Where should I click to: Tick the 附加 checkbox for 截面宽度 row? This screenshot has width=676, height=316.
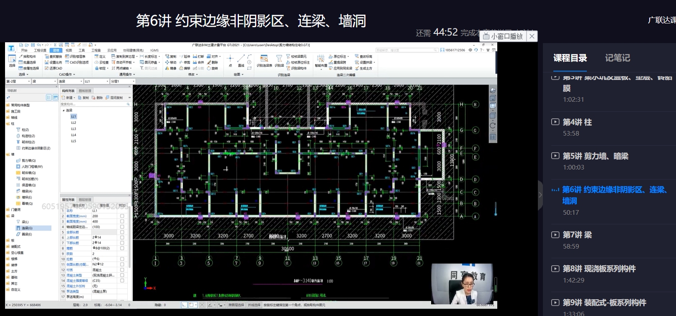click(x=122, y=216)
